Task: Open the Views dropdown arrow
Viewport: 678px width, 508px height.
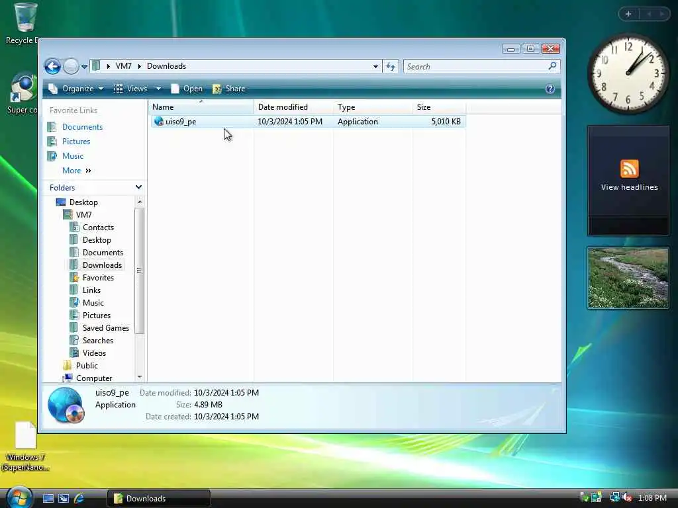Action: click(158, 89)
